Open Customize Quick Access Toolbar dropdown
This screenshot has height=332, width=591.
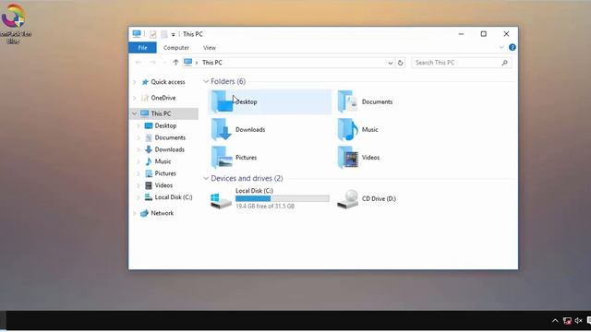point(173,35)
